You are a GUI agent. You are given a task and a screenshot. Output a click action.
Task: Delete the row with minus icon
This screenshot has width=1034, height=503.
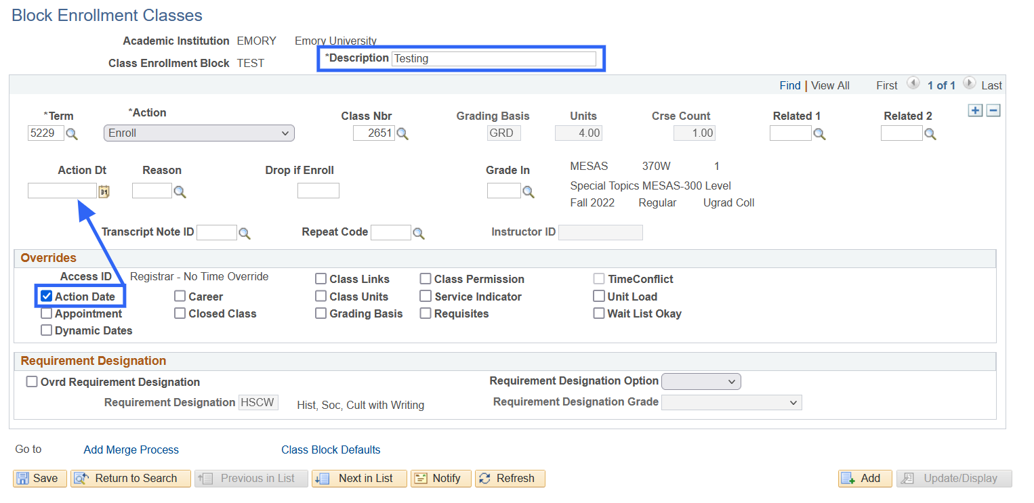click(x=993, y=111)
